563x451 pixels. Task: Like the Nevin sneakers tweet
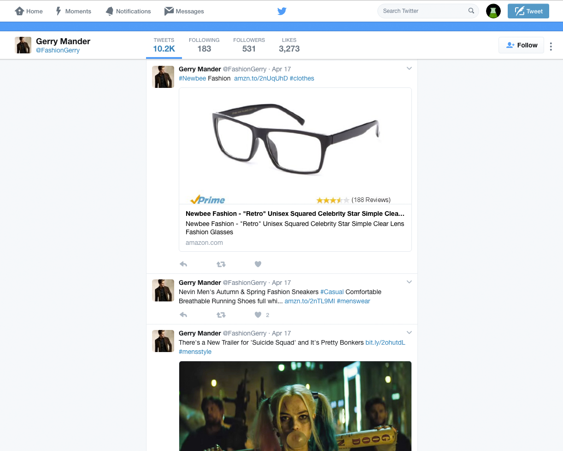tap(258, 315)
